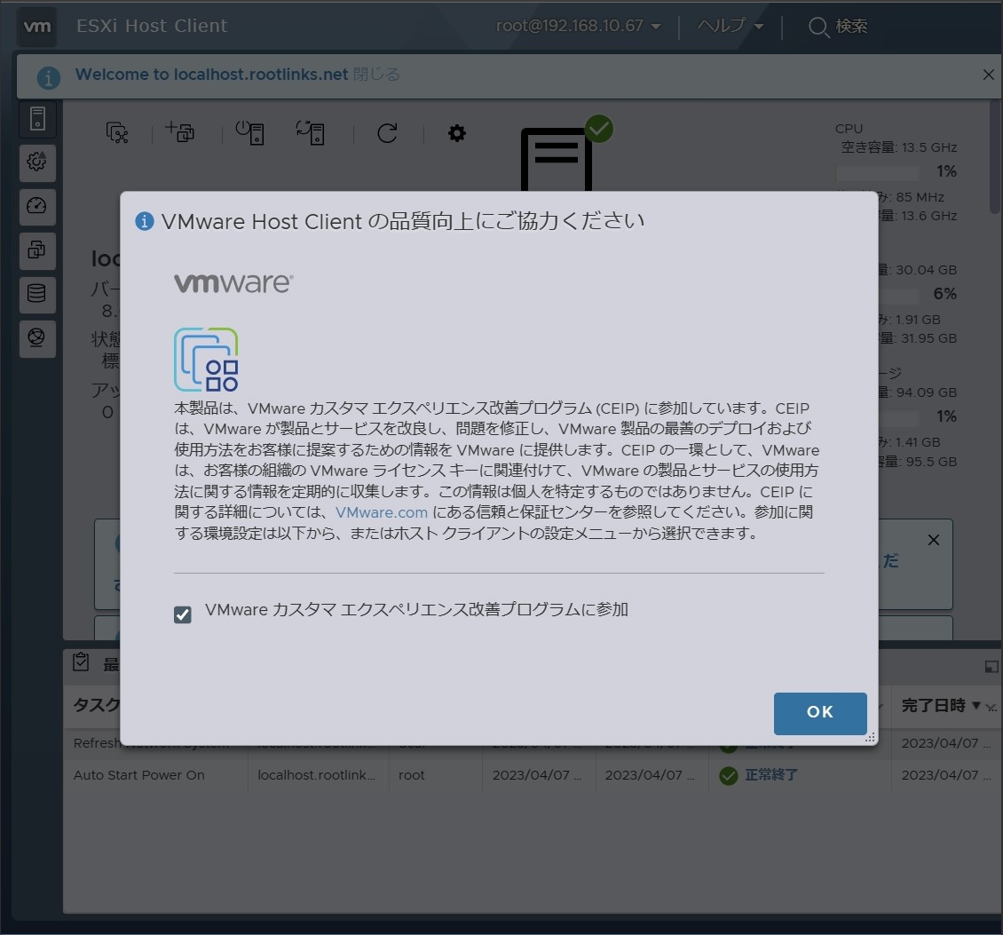Open the root@192.168.10.67 user dropdown
1003x935 pixels.
point(578,26)
